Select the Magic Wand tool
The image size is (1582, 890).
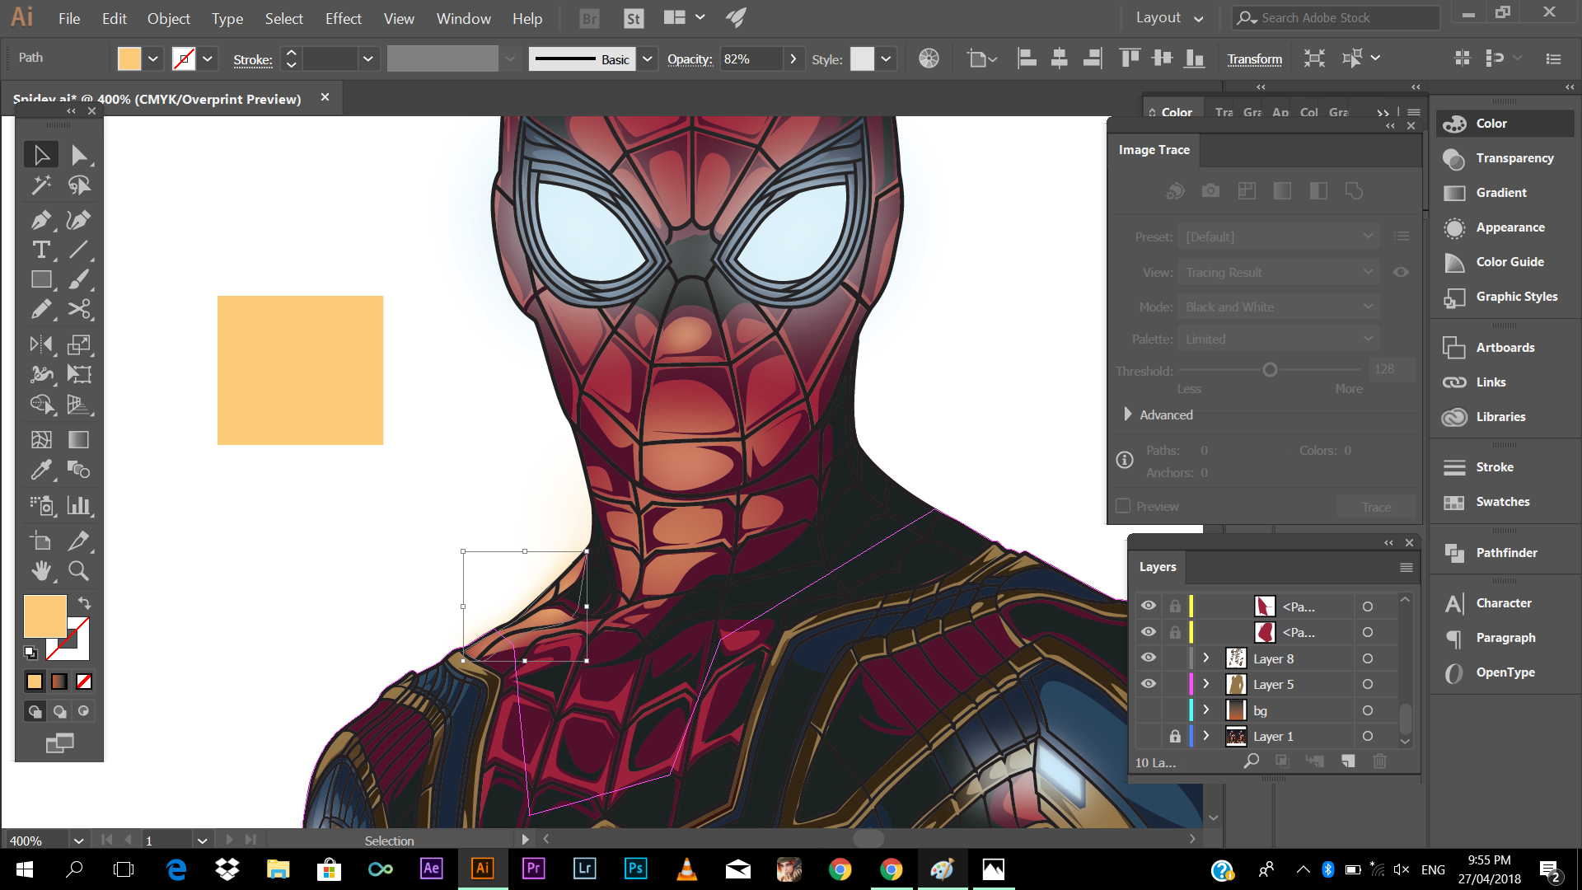coord(40,185)
